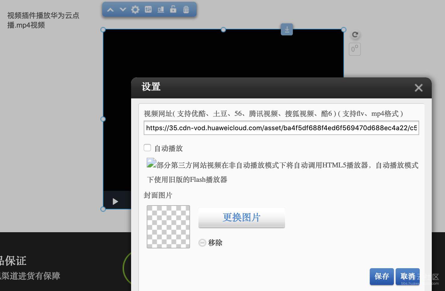
Task: Click the grid alignment toolbar icon
Action: coord(148,9)
